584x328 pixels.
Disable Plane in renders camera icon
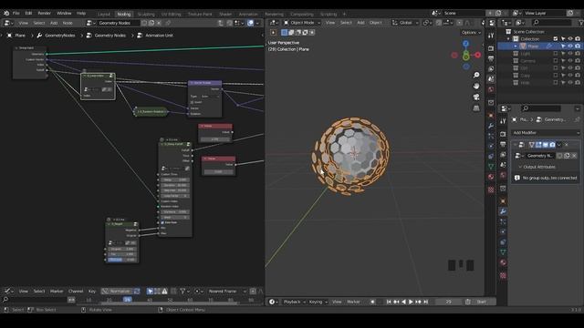(x=578, y=46)
